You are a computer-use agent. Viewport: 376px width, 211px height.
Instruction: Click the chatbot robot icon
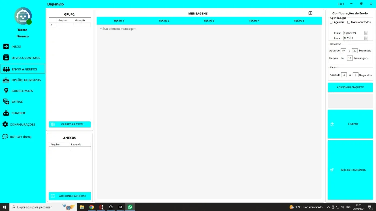[x=6, y=113]
